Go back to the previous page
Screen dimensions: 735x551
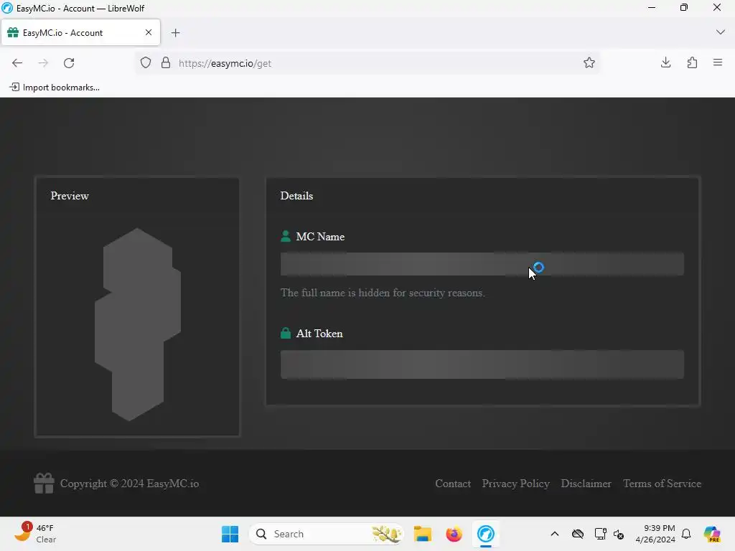pyautogui.click(x=17, y=63)
